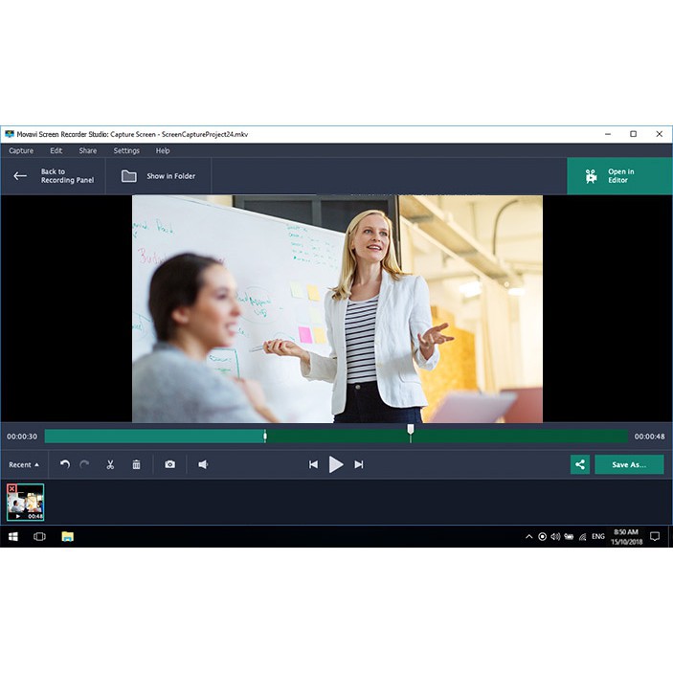Click the white playhead marker on timeline
This screenshot has height=673, width=673.
coord(410,431)
